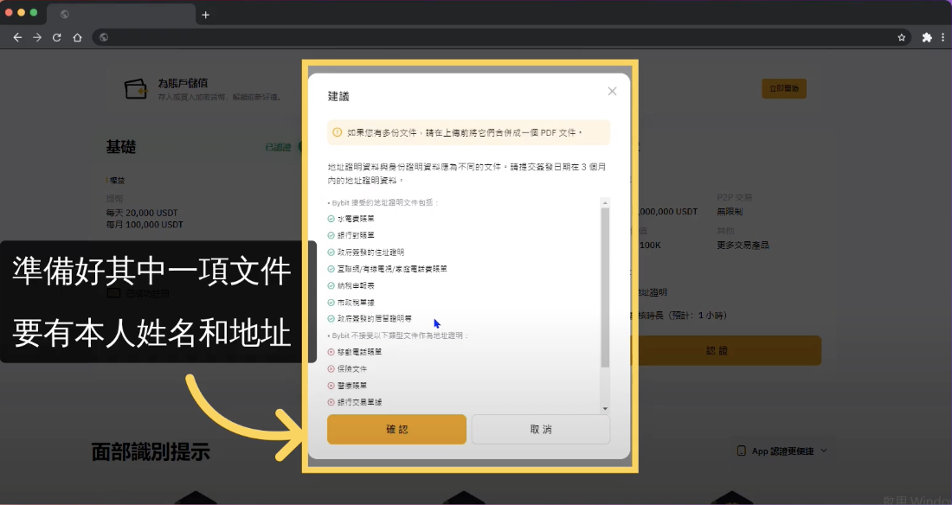Click the 更多交易產品 text

click(x=743, y=246)
